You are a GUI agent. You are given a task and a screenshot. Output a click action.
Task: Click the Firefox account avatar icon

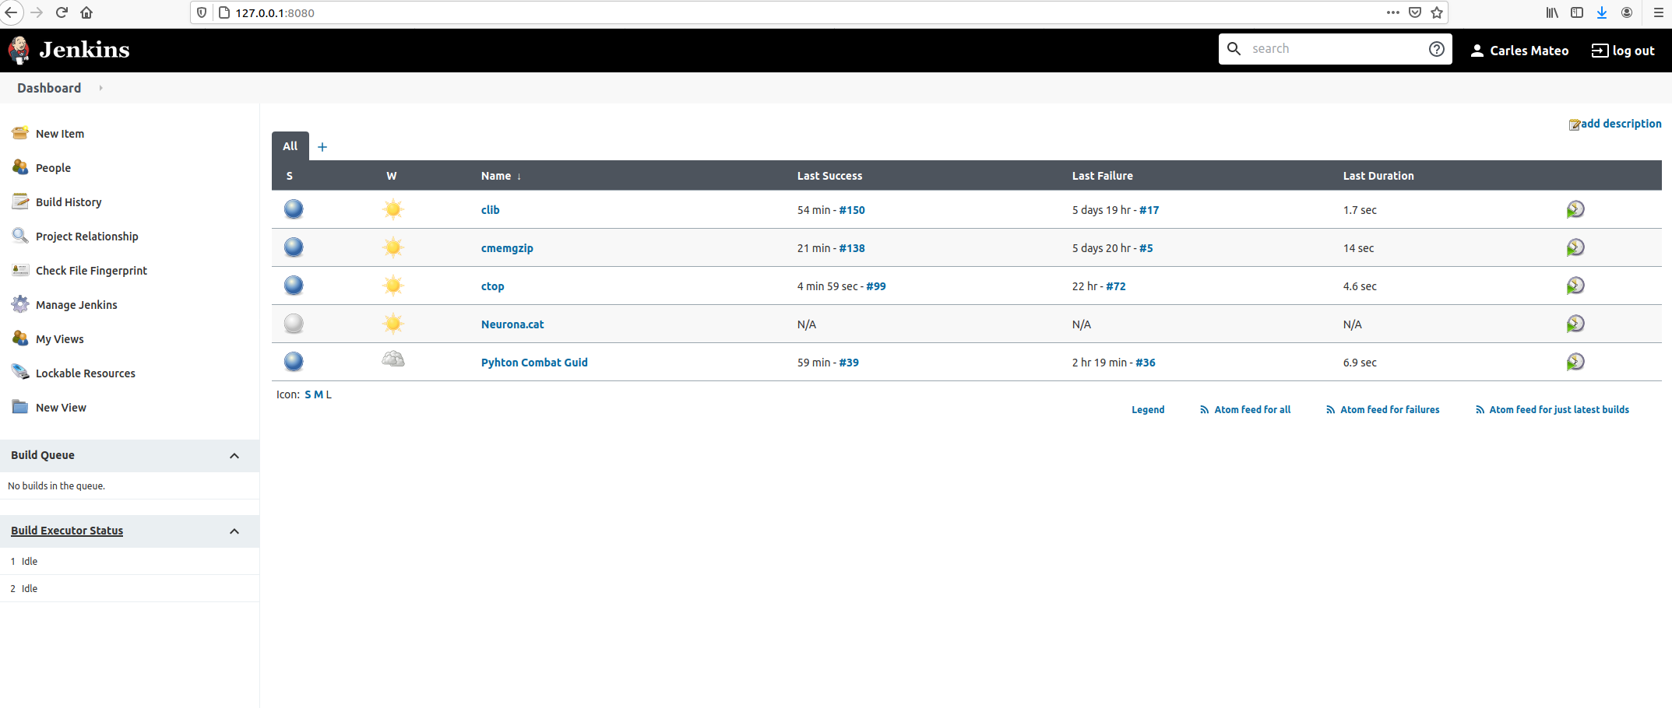[1627, 12]
